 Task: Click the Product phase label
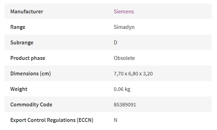[28, 58]
